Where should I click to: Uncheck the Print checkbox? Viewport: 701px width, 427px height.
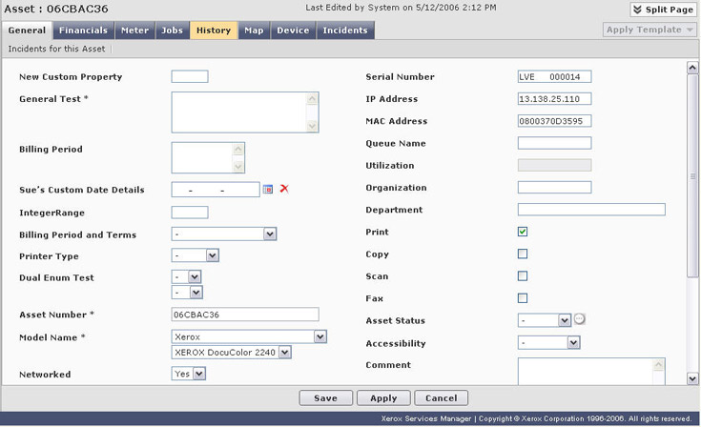coord(523,232)
